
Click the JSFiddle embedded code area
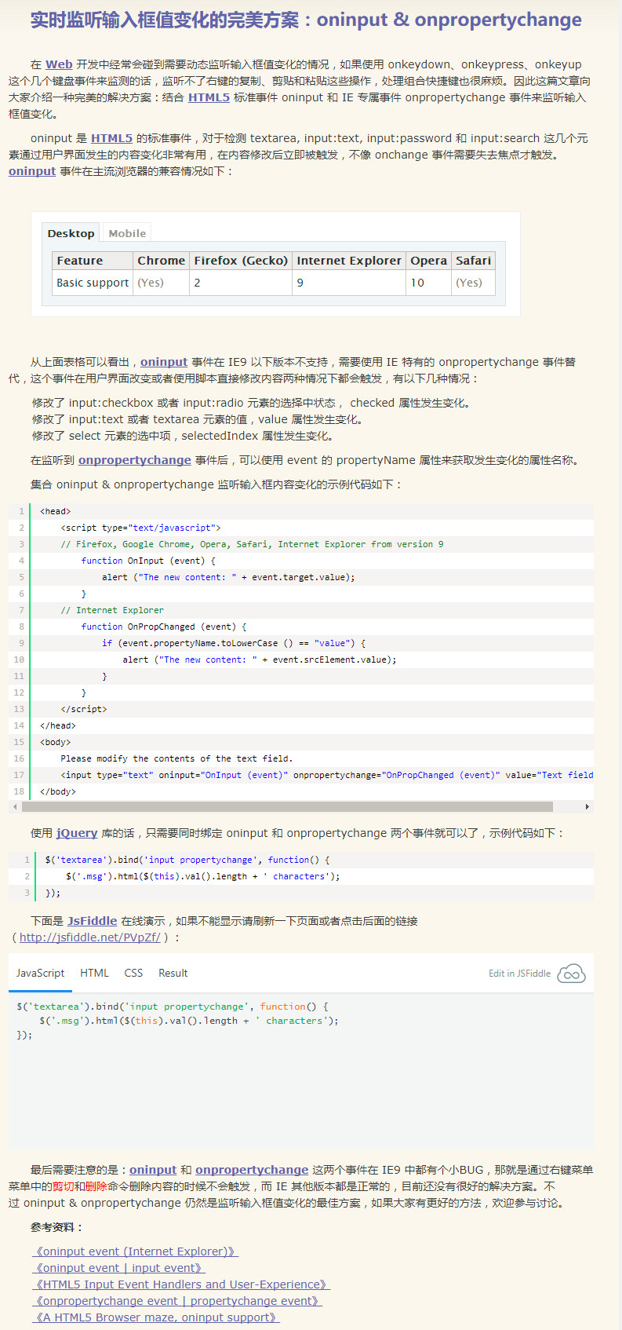point(301,1071)
